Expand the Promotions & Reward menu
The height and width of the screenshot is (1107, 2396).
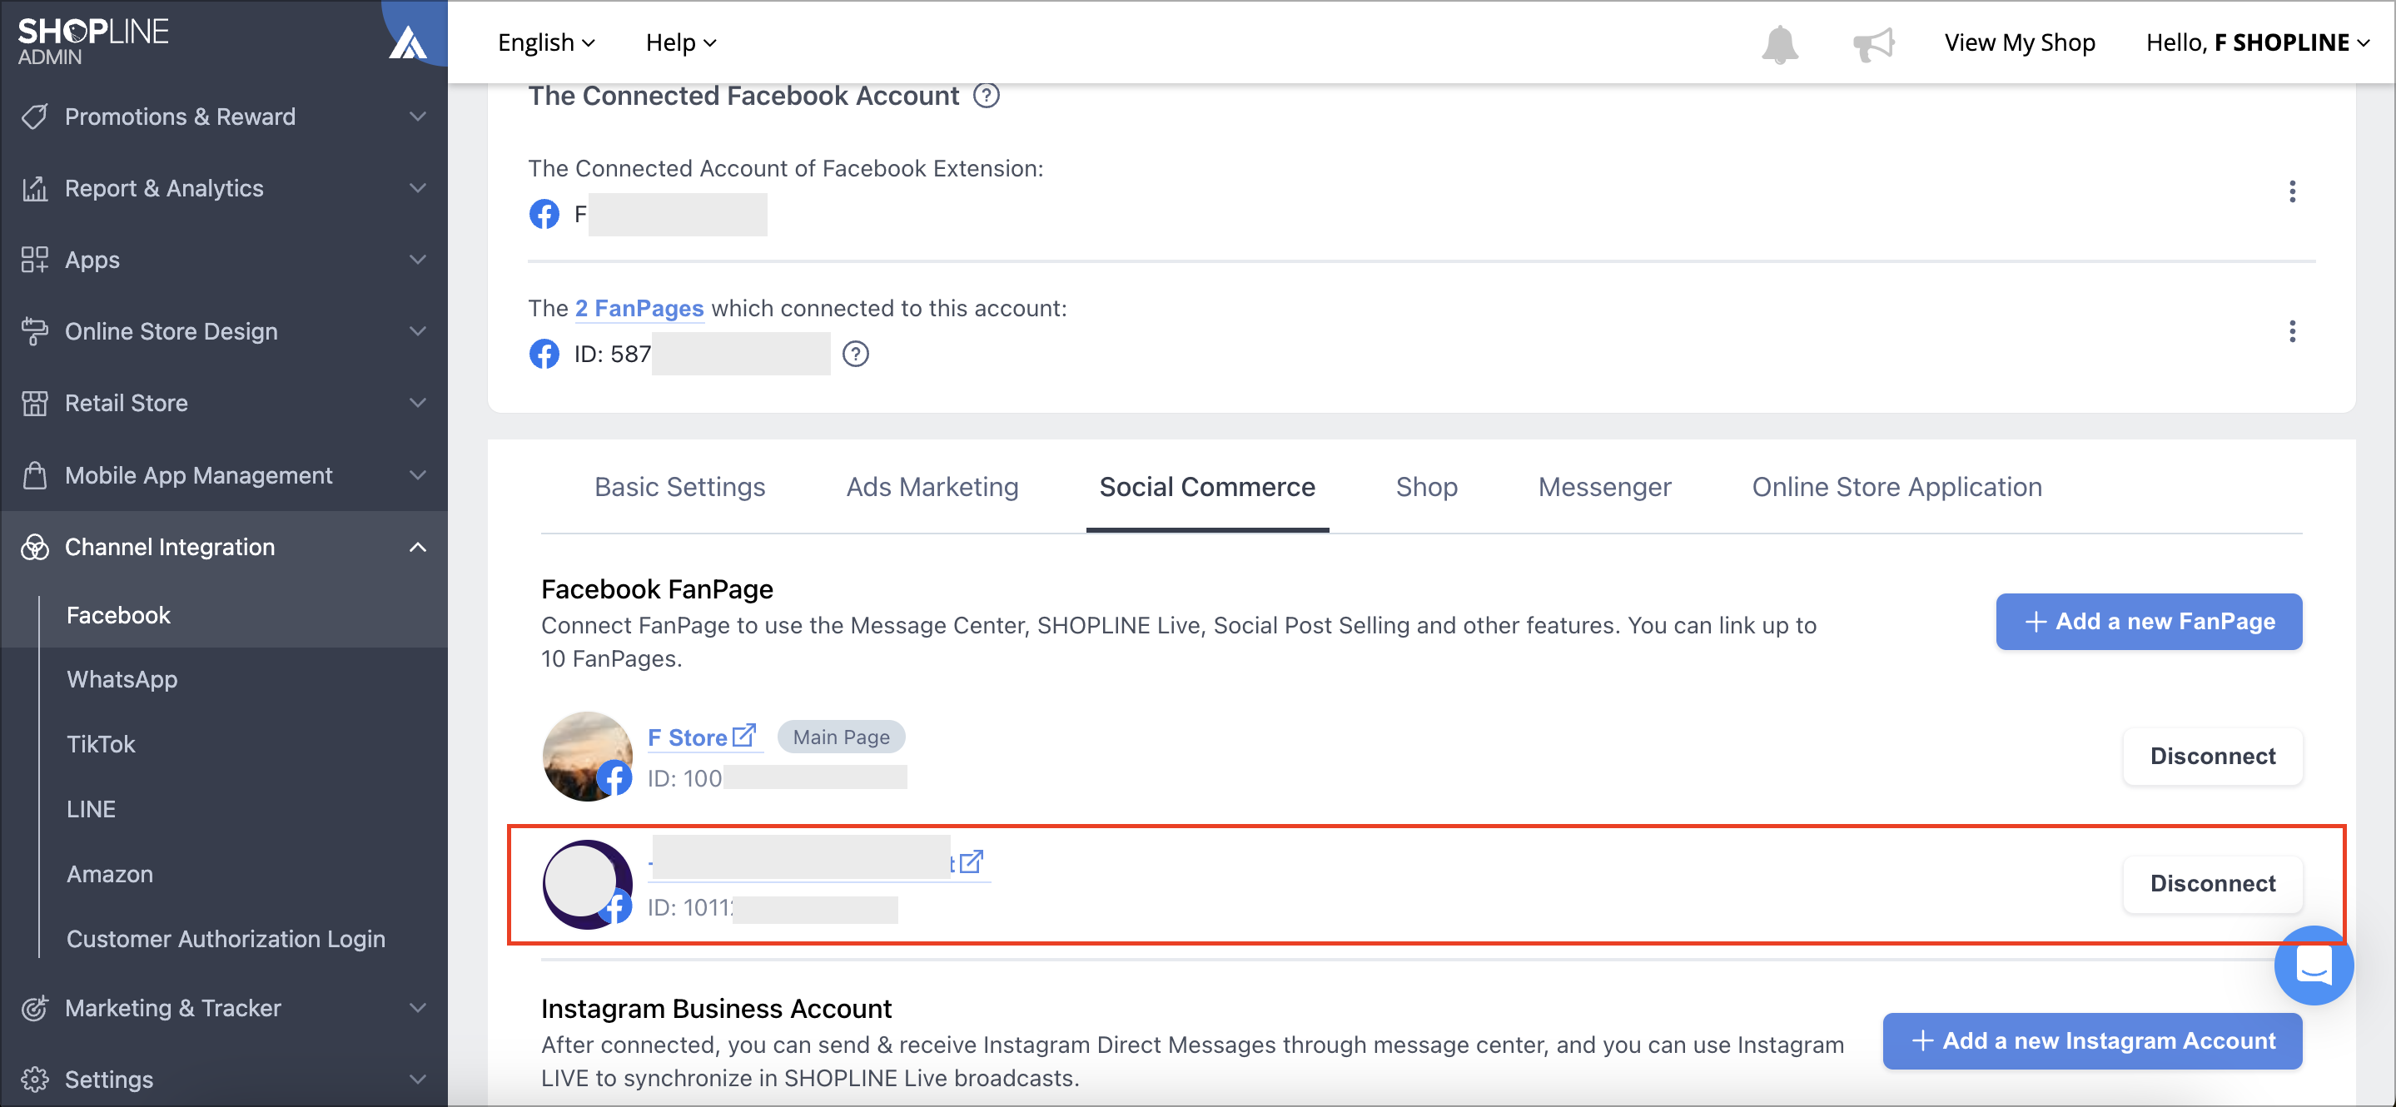418,117
